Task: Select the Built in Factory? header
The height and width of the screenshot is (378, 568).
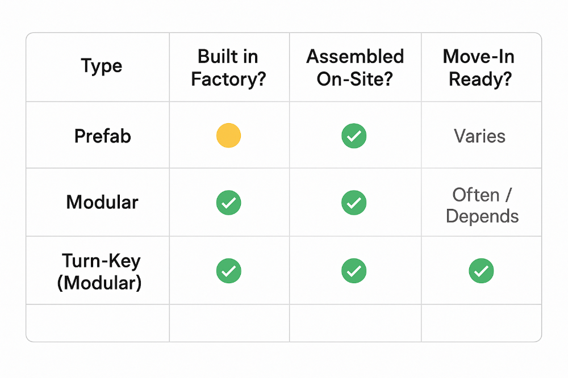Action: pos(228,68)
